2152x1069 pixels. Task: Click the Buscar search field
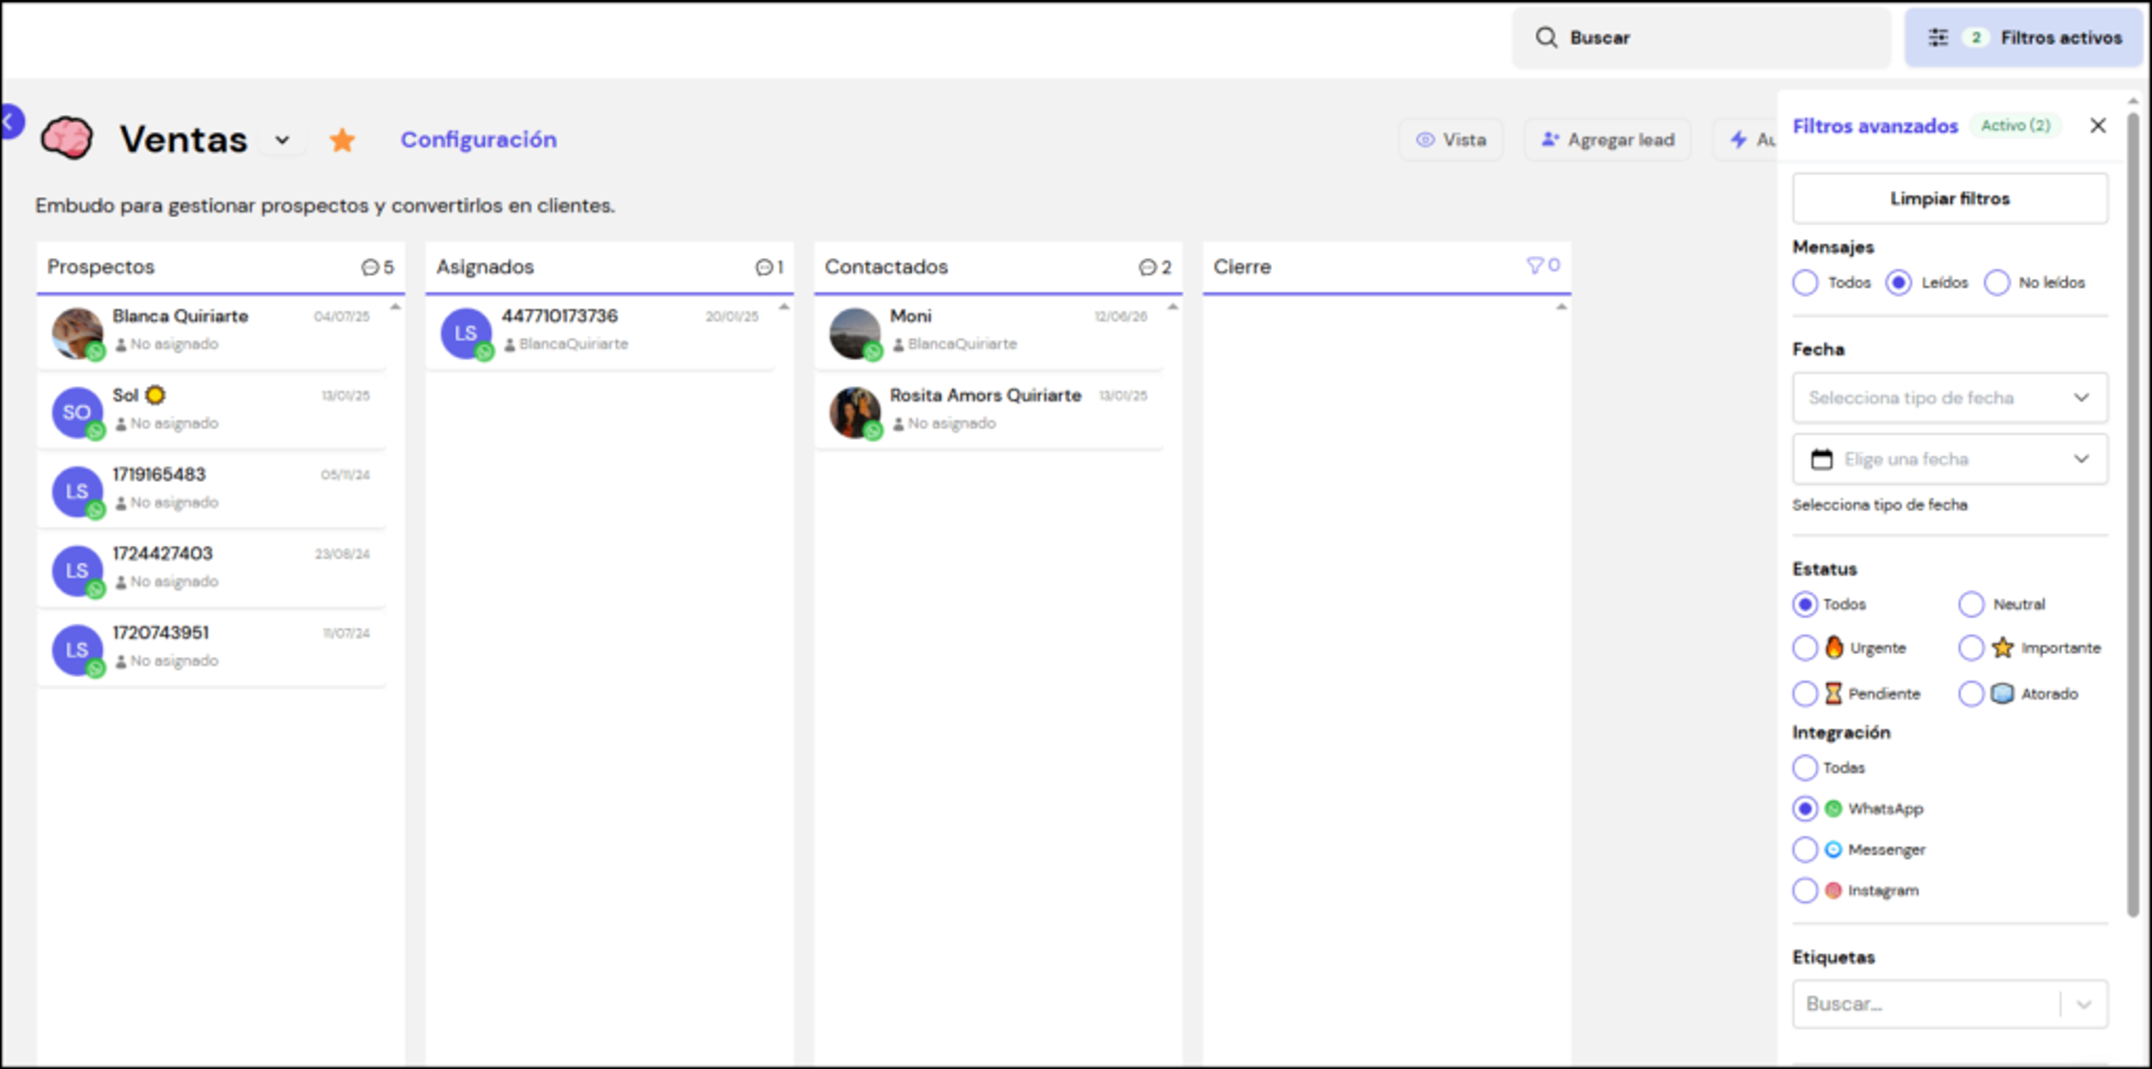pyautogui.click(x=1701, y=38)
